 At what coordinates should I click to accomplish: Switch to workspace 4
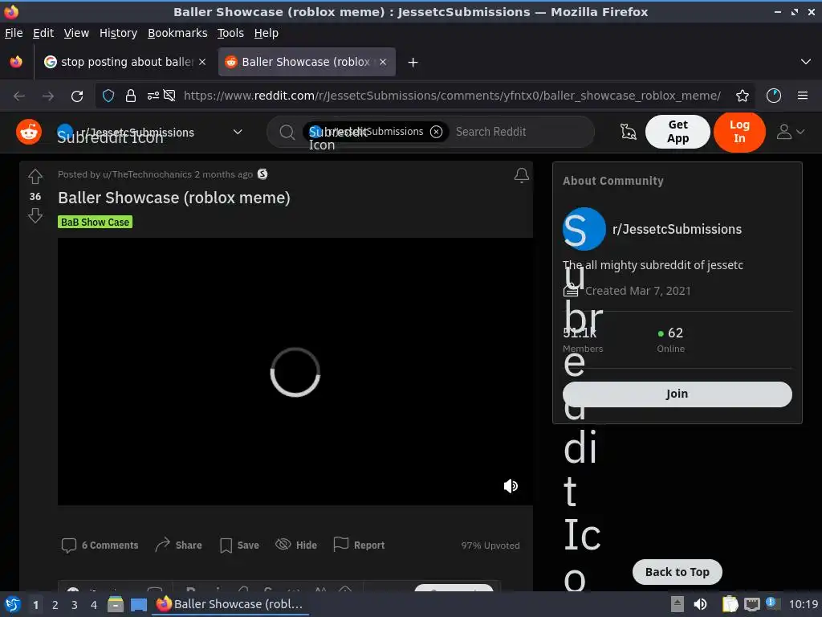point(93,605)
